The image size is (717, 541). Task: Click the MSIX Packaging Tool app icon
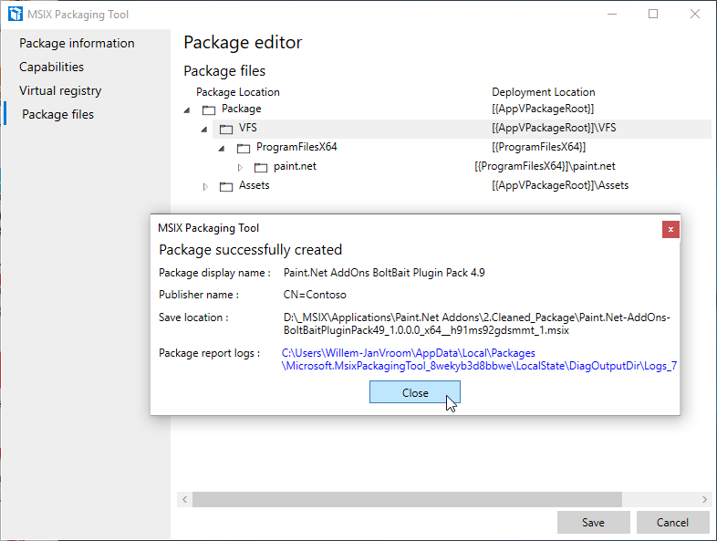(16, 15)
